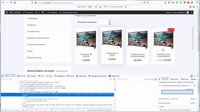Toggle touch simulation hand icon
Viewport: 200px width, 112px height.
point(126,7)
